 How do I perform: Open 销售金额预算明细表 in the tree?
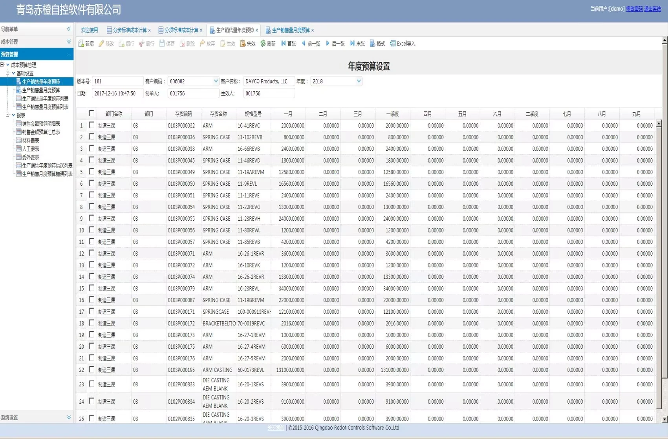(41, 124)
